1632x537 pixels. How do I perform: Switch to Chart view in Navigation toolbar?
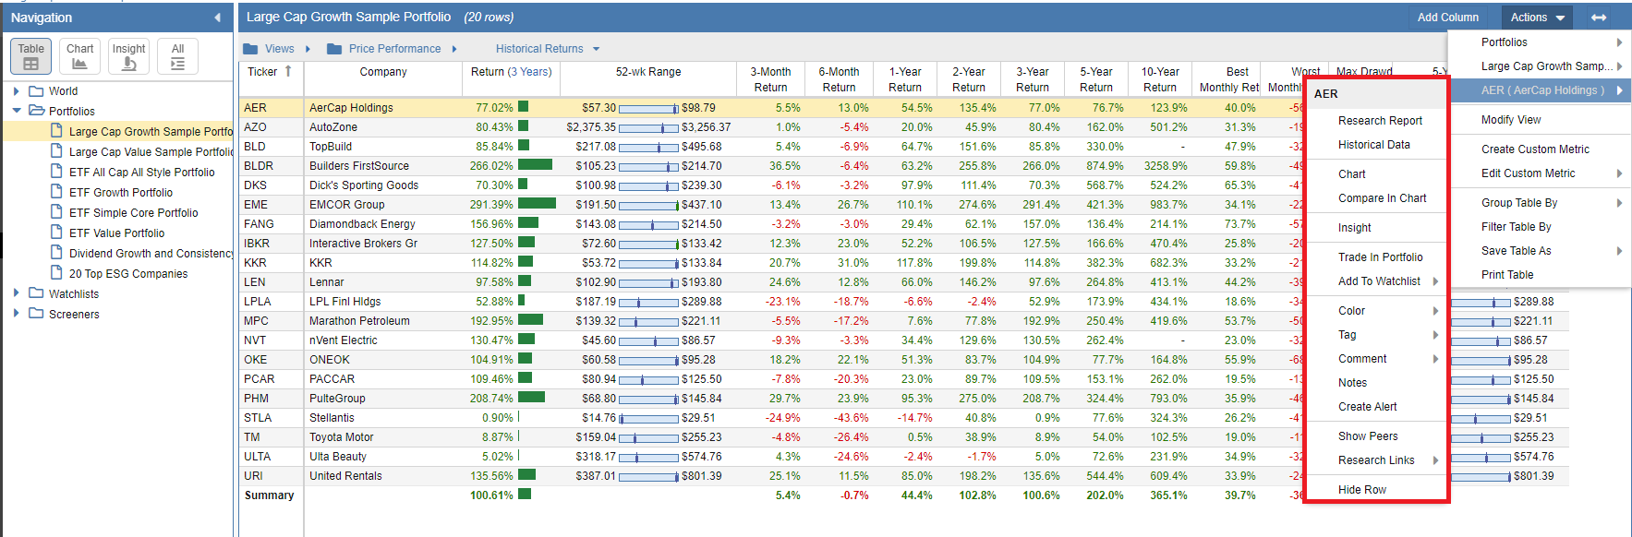(79, 56)
